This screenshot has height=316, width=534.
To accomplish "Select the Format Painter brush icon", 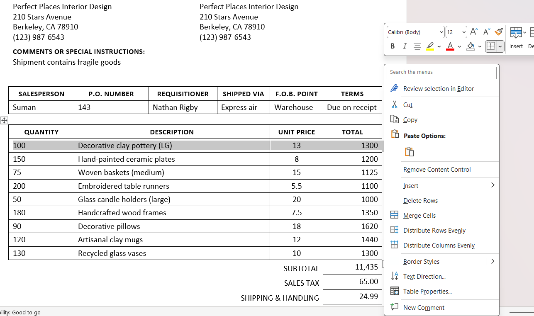I will (499, 32).
